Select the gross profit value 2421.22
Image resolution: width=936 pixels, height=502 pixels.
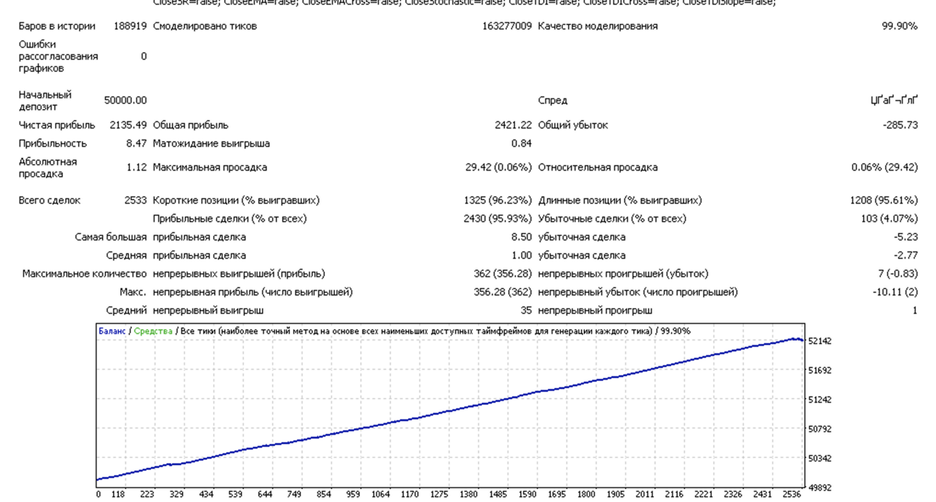pyautogui.click(x=513, y=125)
